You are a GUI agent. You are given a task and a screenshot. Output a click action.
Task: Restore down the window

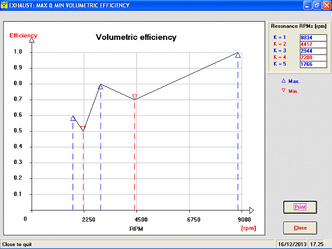(x=317, y=5)
